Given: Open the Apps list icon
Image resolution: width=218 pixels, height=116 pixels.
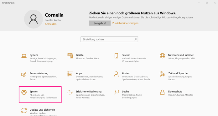Looking at the screenshot, I should (70, 74).
